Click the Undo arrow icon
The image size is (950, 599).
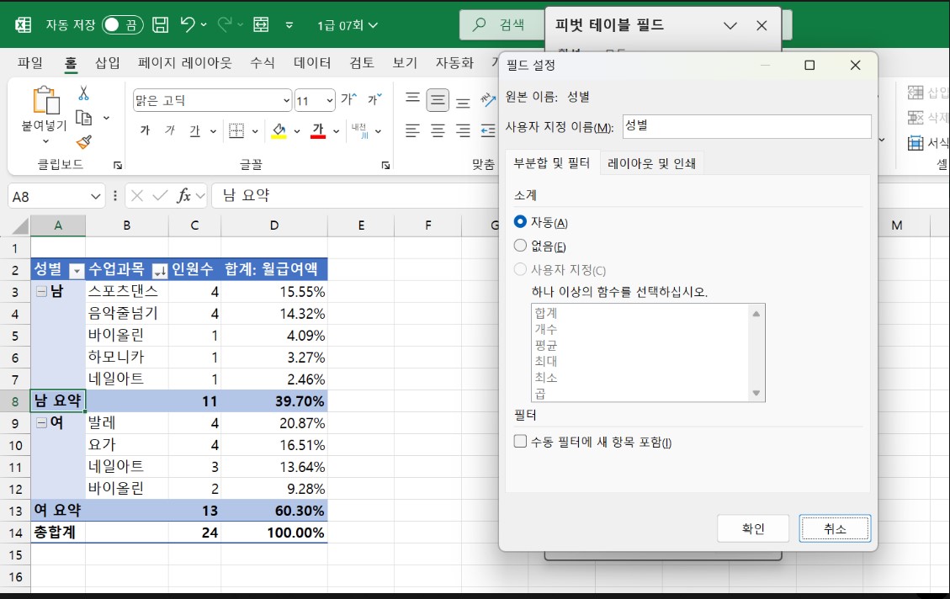tap(188, 25)
